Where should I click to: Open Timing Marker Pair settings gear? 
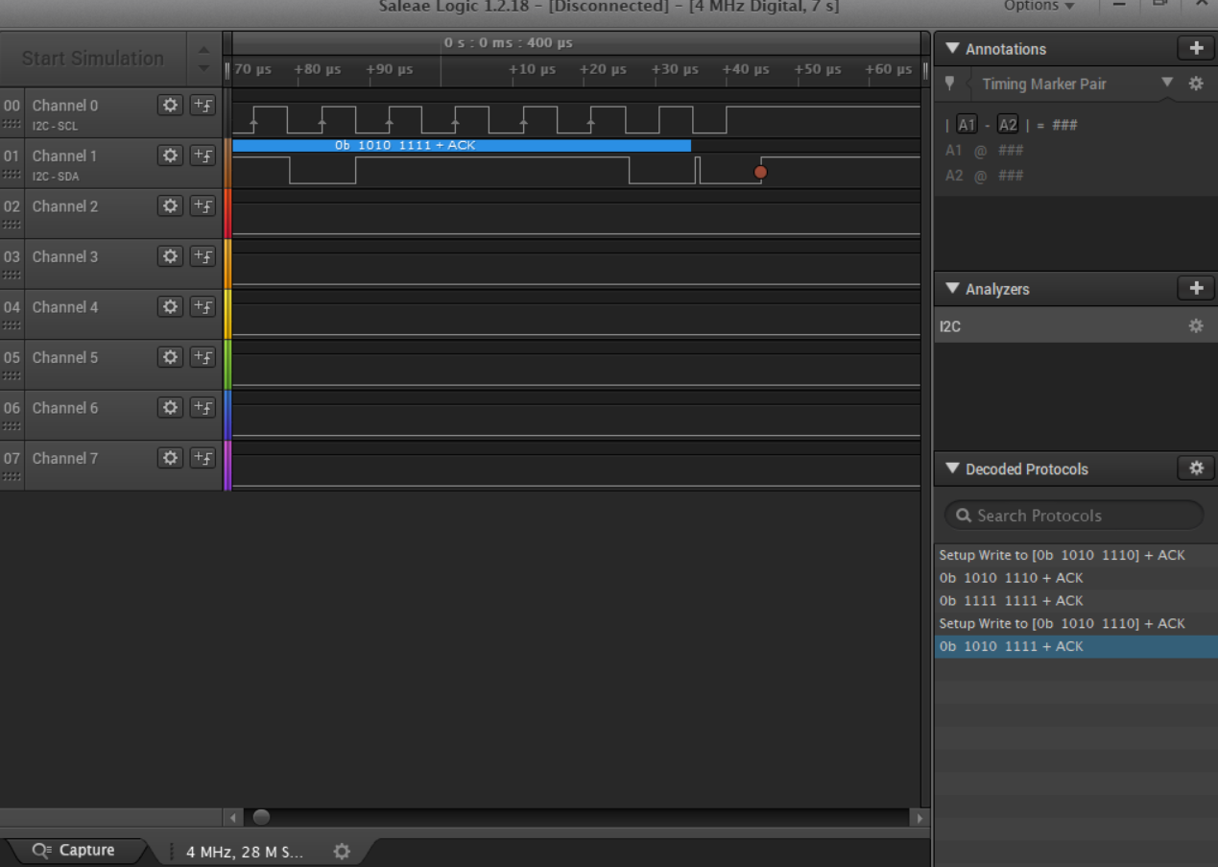point(1196,84)
